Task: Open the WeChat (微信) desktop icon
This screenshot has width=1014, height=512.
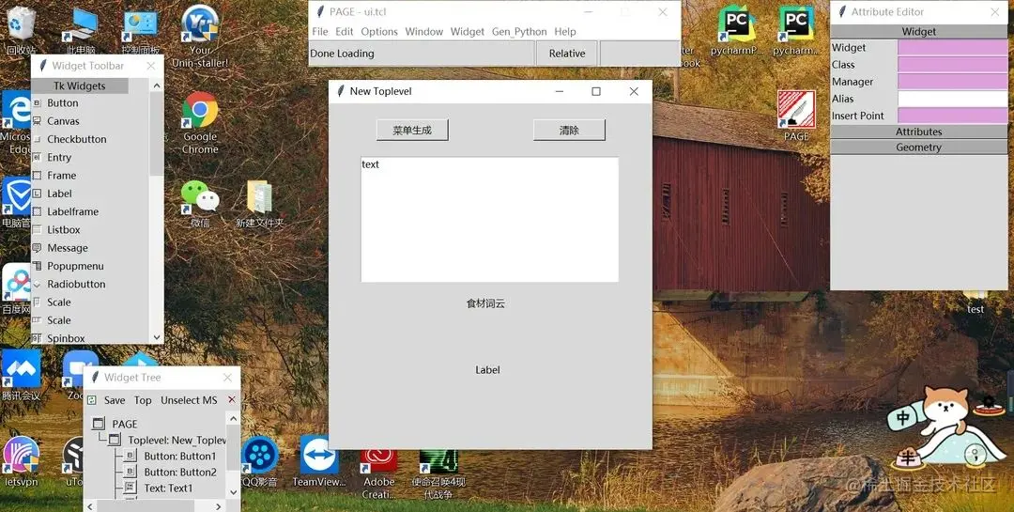Action: (200, 204)
